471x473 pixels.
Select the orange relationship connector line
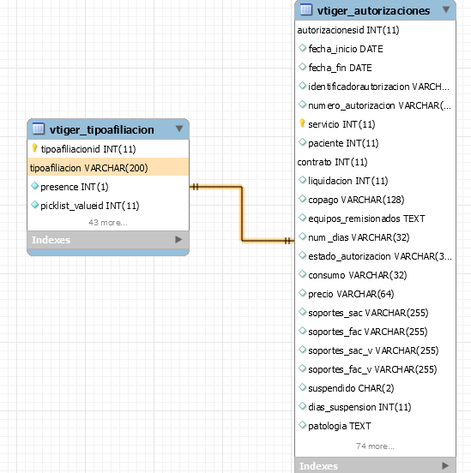[242, 213]
